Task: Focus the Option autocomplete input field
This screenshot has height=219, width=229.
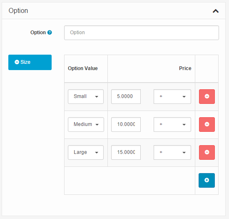Action: [142, 33]
